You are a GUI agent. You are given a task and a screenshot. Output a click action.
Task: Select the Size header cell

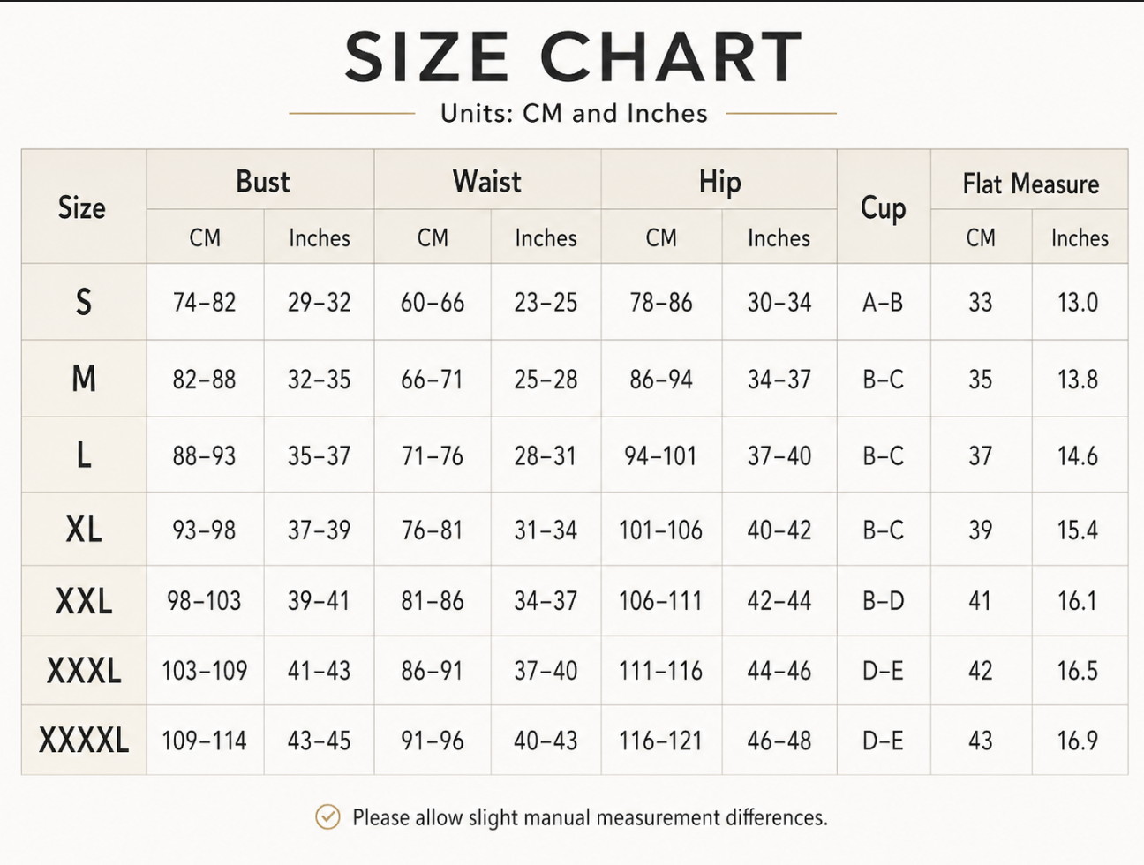tap(82, 207)
